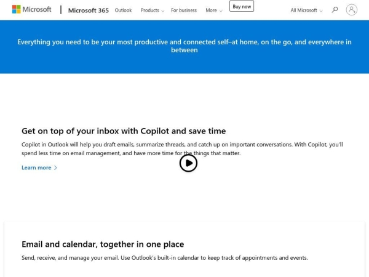Open the search magnifier icon

335,10
